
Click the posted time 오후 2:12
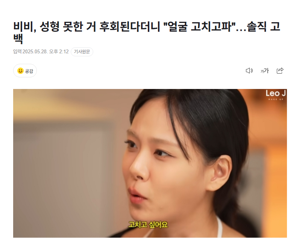(59, 51)
